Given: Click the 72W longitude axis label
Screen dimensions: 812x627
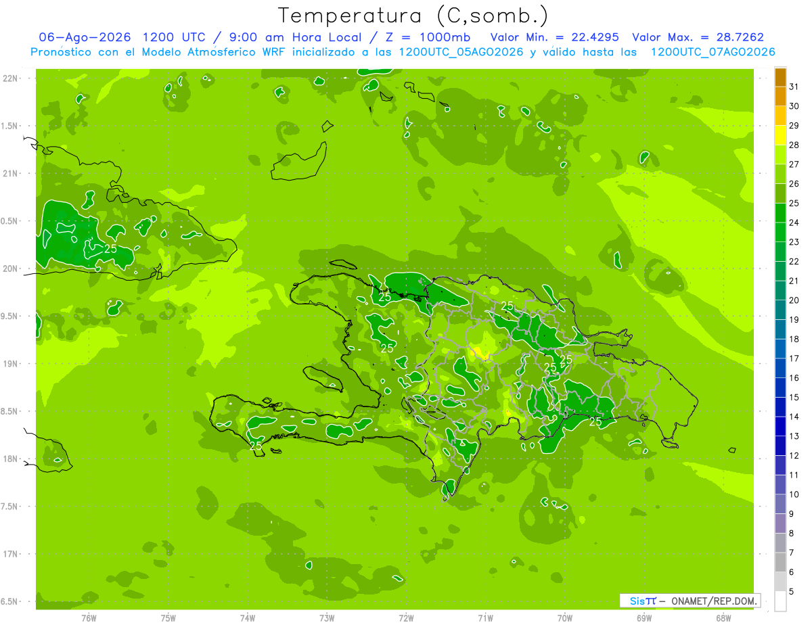Looking at the screenshot, I should pyautogui.click(x=406, y=618).
